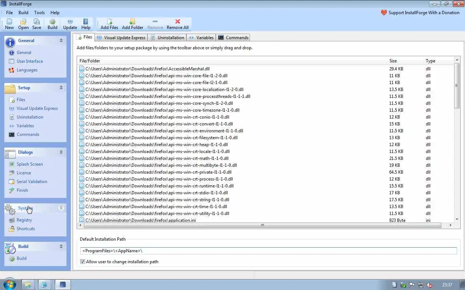The height and width of the screenshot is (290, 465).
Task: Open License dialog settings
Action: click(x=24, y=173)
